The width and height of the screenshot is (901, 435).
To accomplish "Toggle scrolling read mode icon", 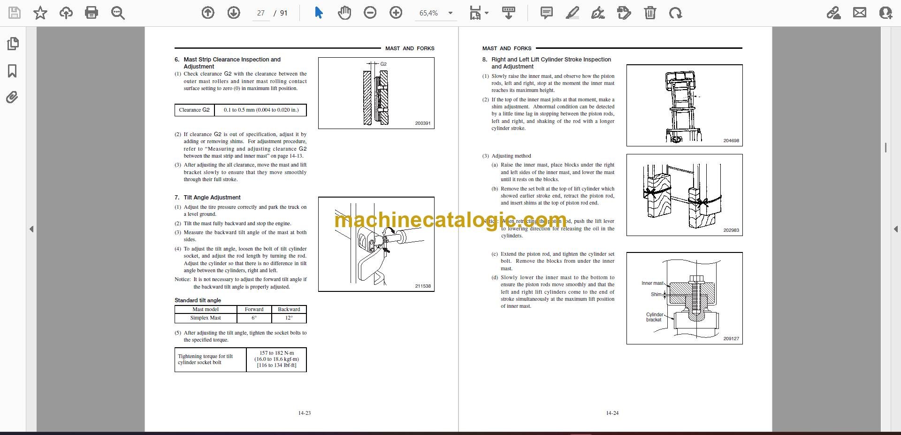I will click(509, 13).
